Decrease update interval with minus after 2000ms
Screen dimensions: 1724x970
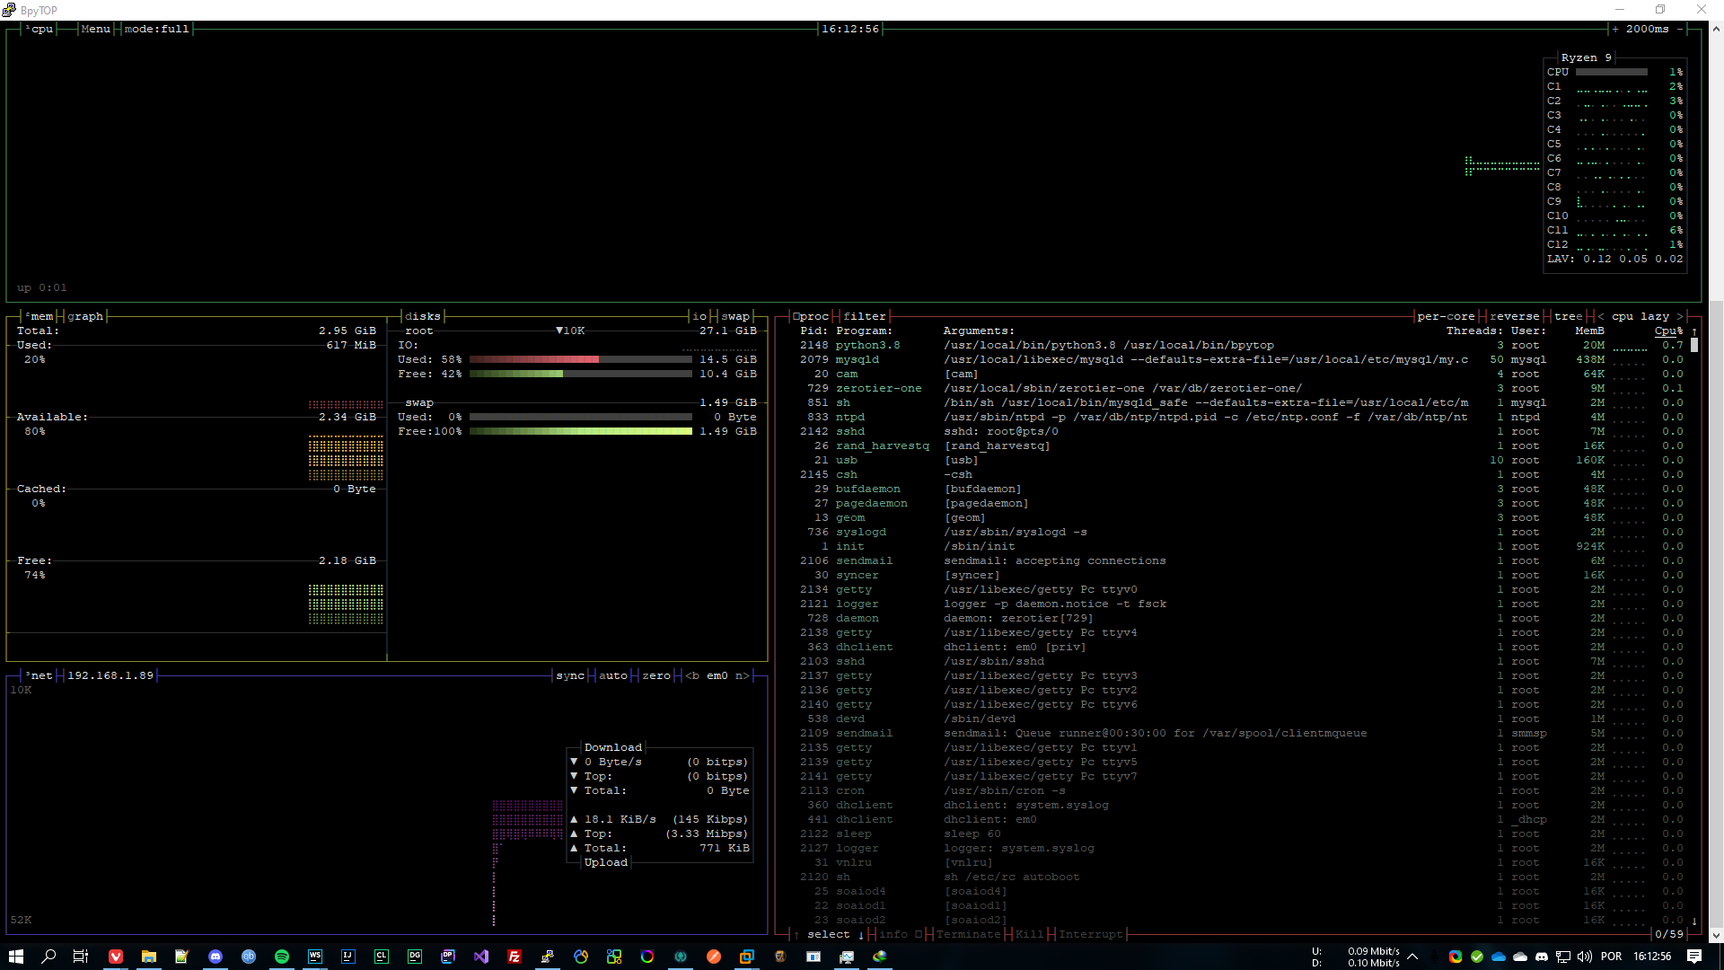point(1680,29)
